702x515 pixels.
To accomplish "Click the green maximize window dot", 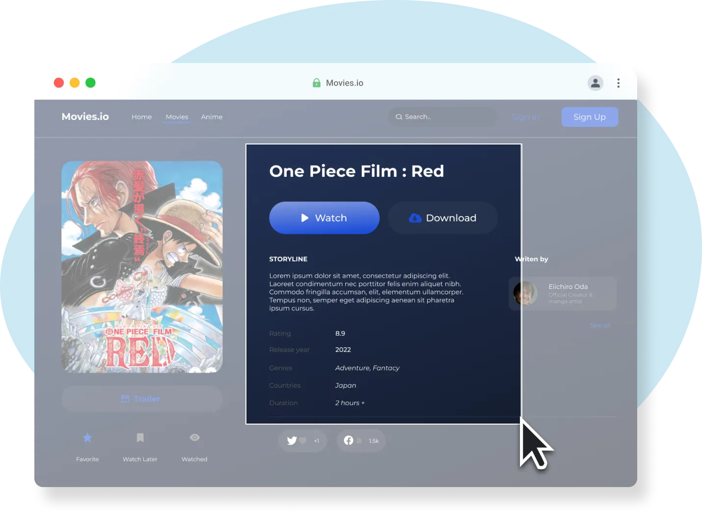I will coord(90,83).
